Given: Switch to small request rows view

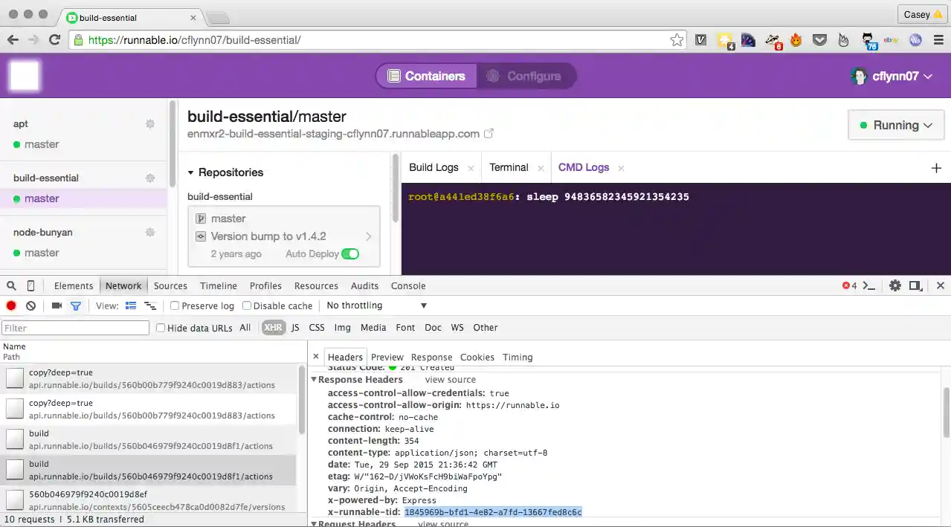Looking at the screenshot, I should pyautogui.click(x=150, y=305).
